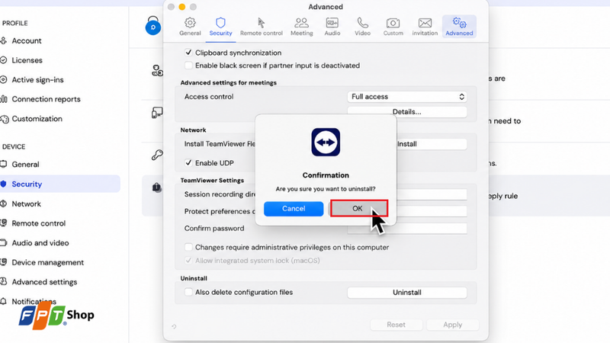Open Remote control in the sidebar

[x=39, y=223]
